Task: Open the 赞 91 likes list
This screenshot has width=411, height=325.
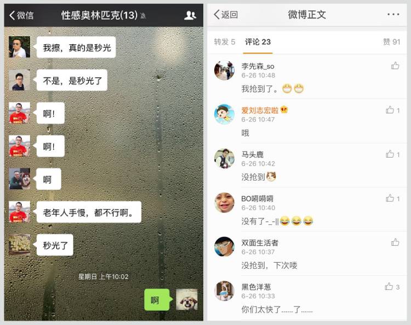Action: coord(392,42)
